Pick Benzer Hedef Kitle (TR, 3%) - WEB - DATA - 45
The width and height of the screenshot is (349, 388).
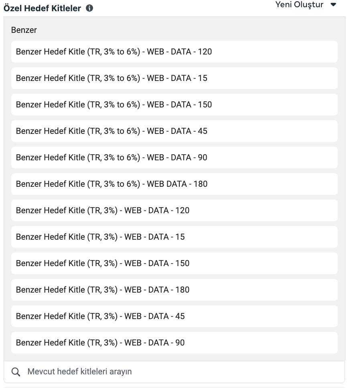pos(174,316)
